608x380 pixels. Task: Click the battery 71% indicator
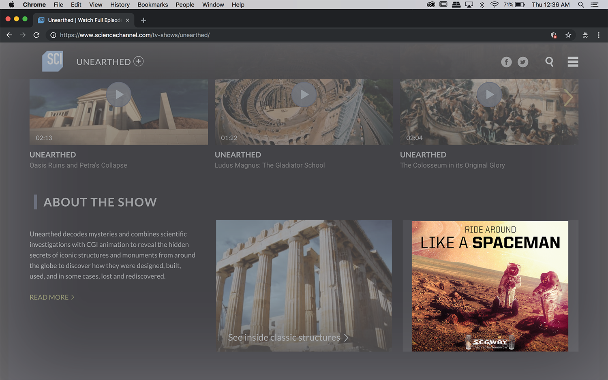tap(514, 4)
